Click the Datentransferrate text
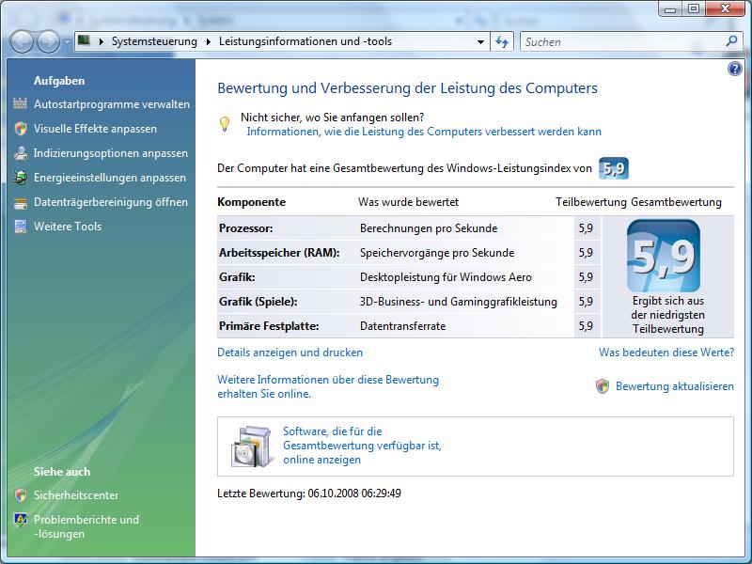This screenshot has width=752, height=564. point(403,326)
